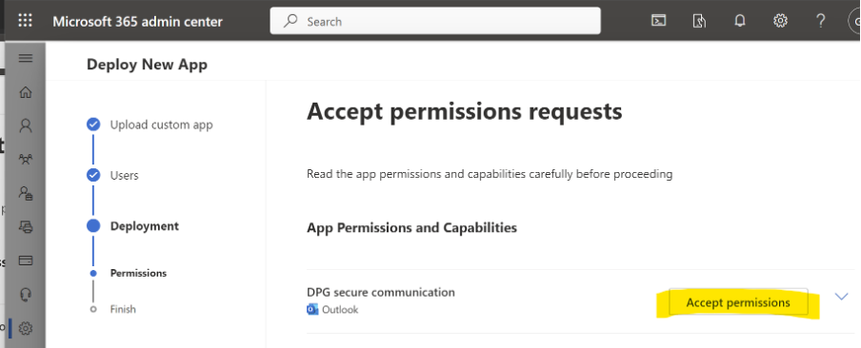Screen dimensions: 861x348
Task: Click the Deploy New App heading
Action: (x=148, y=64)
